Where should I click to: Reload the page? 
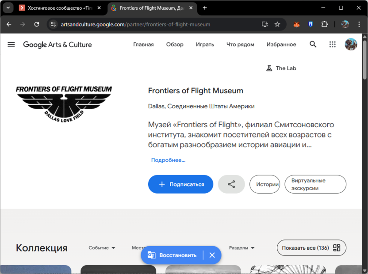tap(37, 24)
